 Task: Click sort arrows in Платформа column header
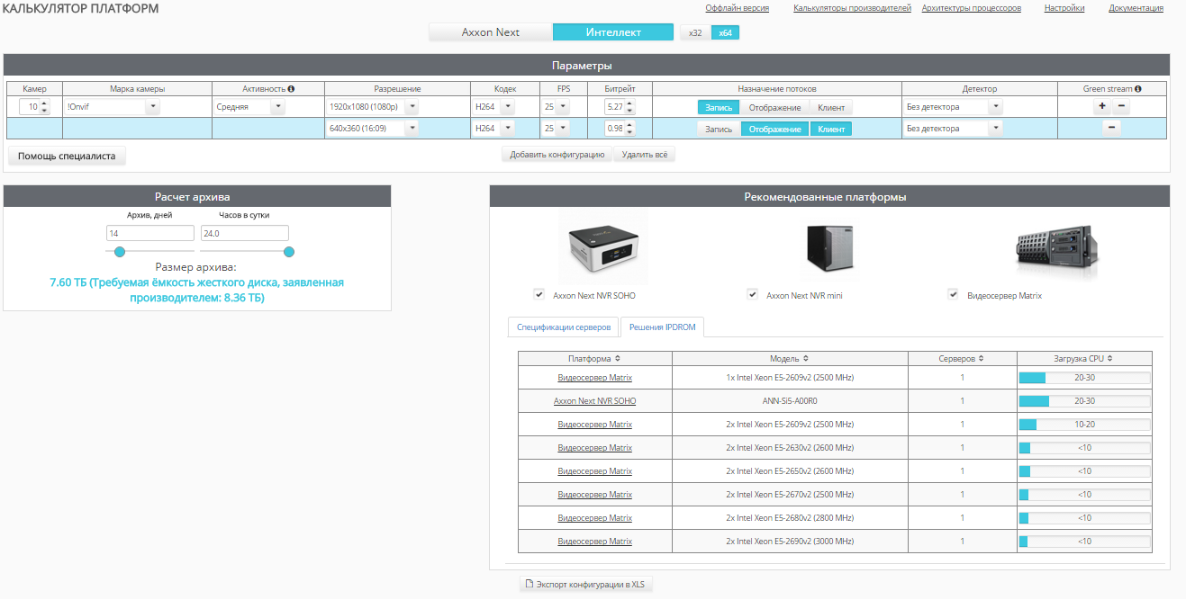[x=618, y=358]
